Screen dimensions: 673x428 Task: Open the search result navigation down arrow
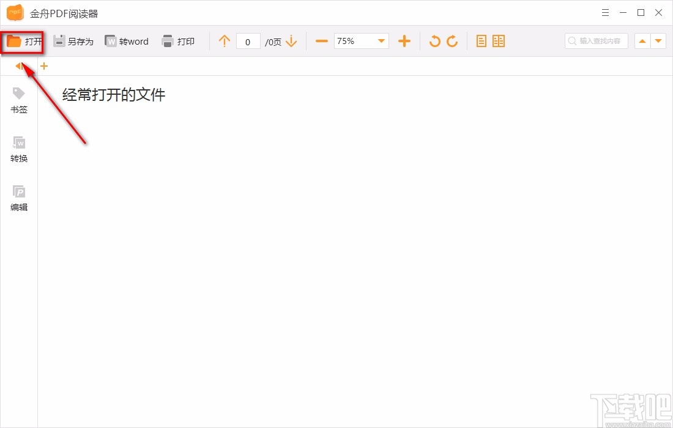click(659, 40)
